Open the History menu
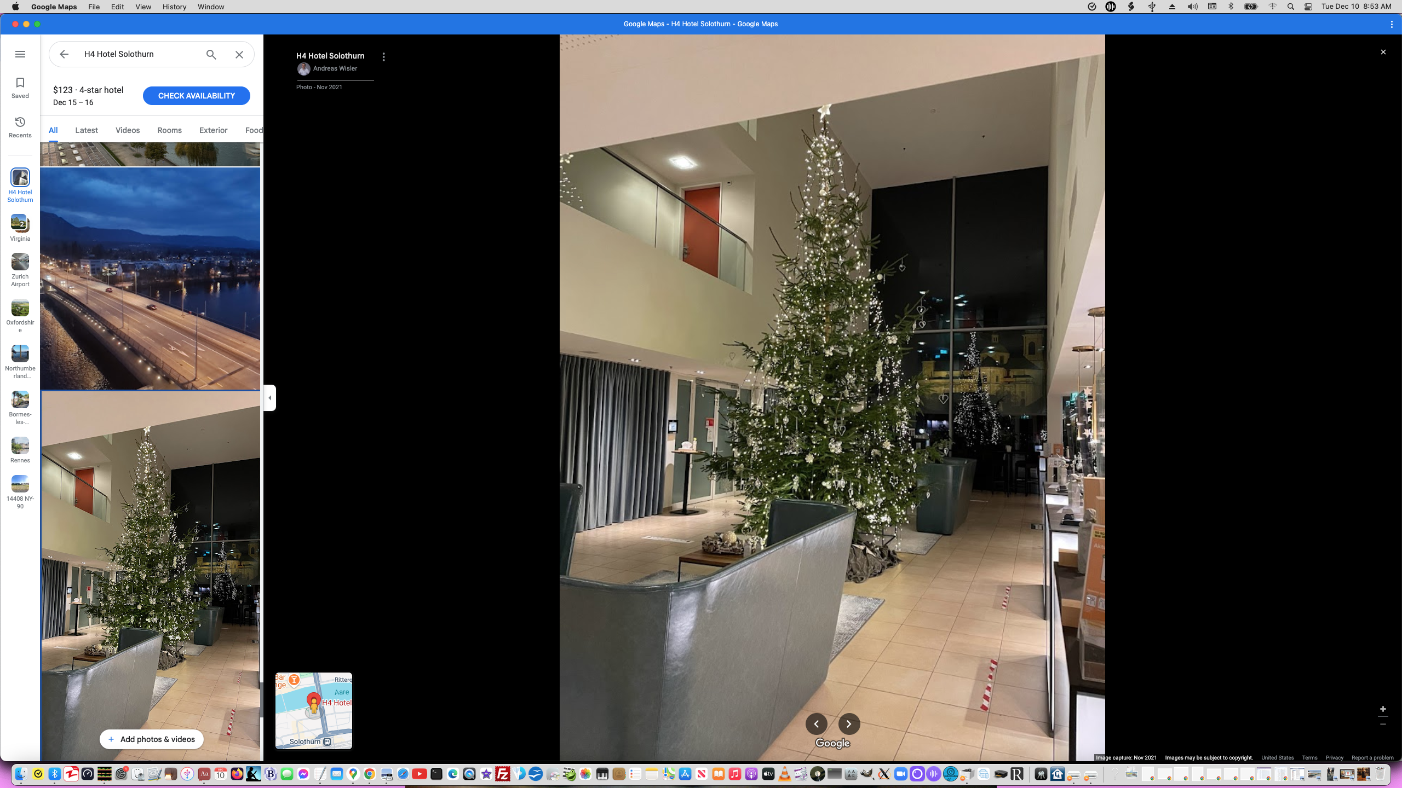Viewport: 1402px width, 788px height. (x=174, y=7)
